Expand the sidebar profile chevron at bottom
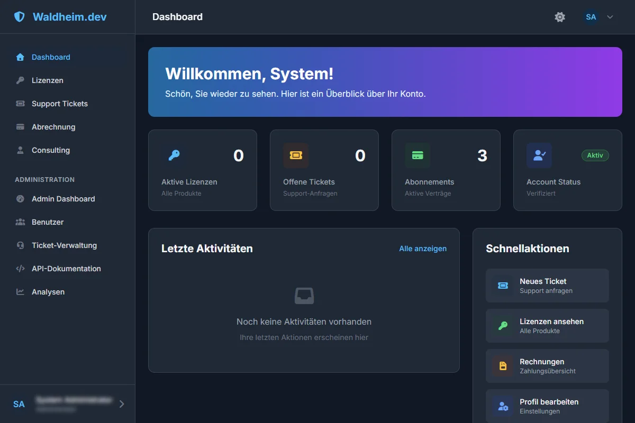This screenshot has width=635, height=423. [122, 404]
